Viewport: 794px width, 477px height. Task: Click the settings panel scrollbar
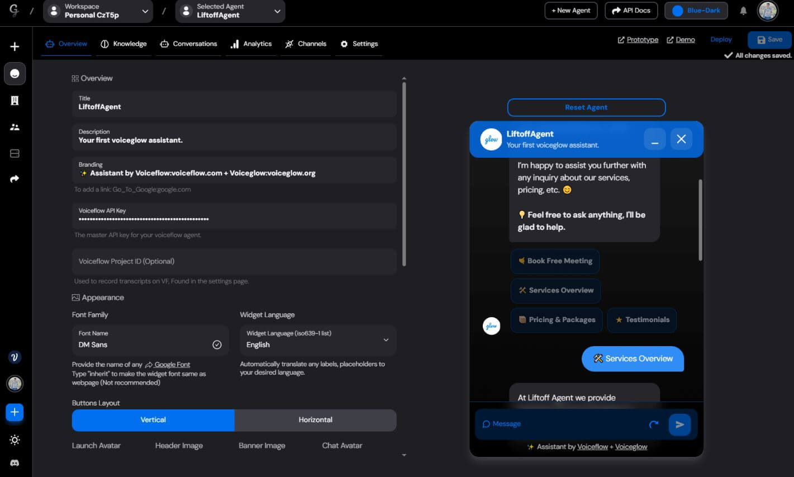tap(404, 173)
